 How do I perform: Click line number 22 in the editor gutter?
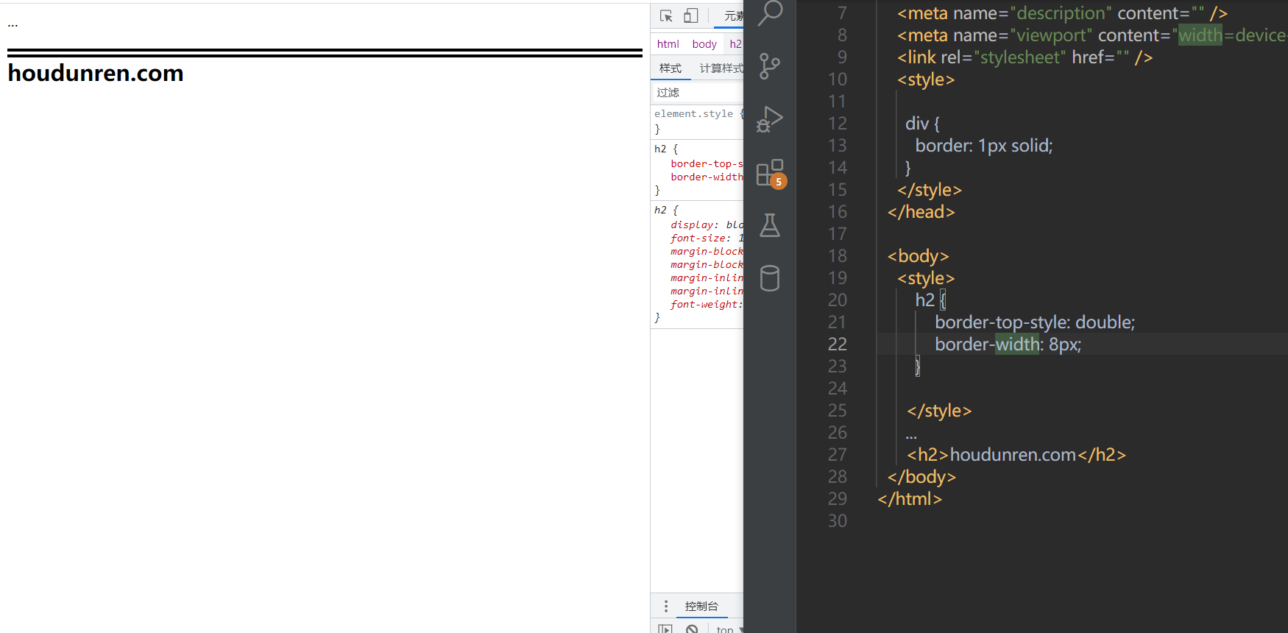pyautogui.click(x=838, y=344)
